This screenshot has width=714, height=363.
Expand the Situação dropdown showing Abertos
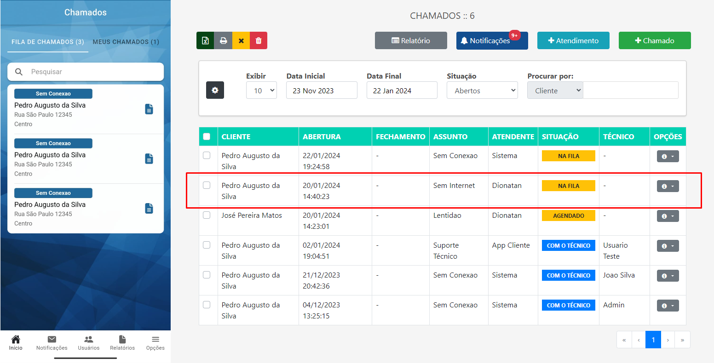pyautogui.click(x=482, y=91)
